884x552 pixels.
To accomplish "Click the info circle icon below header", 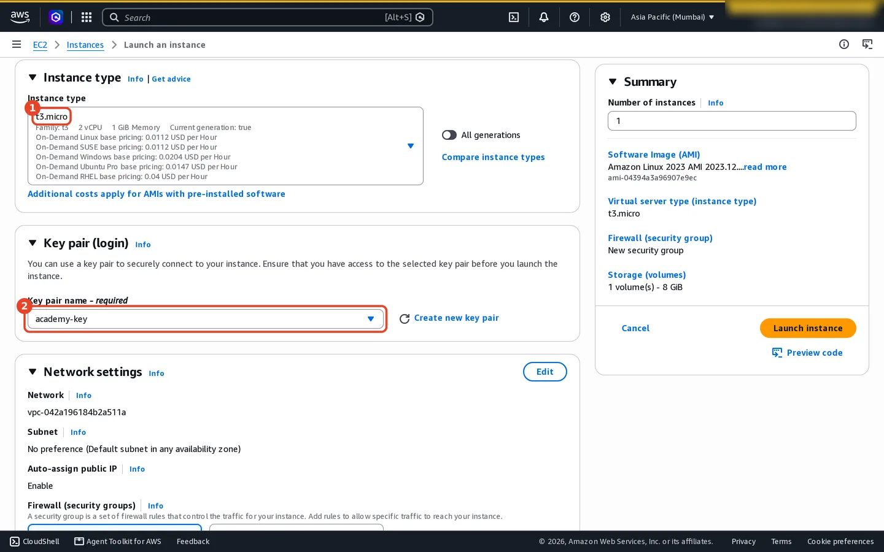I will tap(844, 44).
